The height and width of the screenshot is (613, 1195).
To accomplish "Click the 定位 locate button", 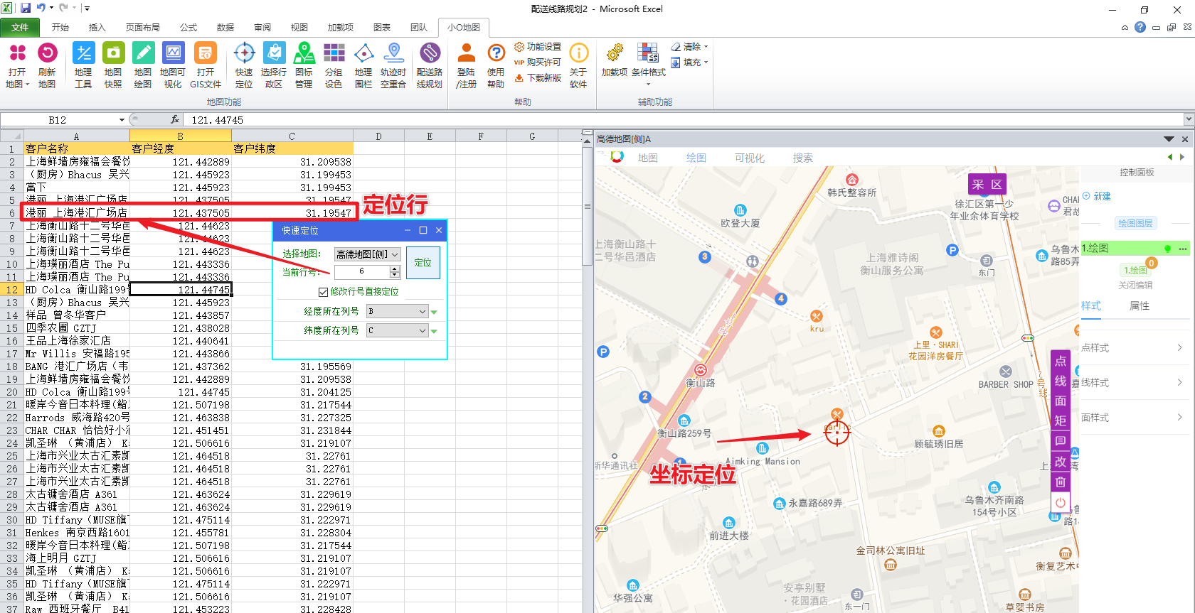I will pos(423,263).
